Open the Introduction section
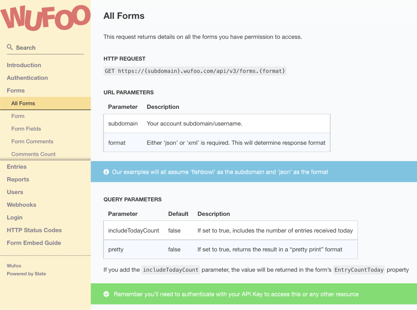Viewport: 417px width, 310px height. (x=24, y=65)
